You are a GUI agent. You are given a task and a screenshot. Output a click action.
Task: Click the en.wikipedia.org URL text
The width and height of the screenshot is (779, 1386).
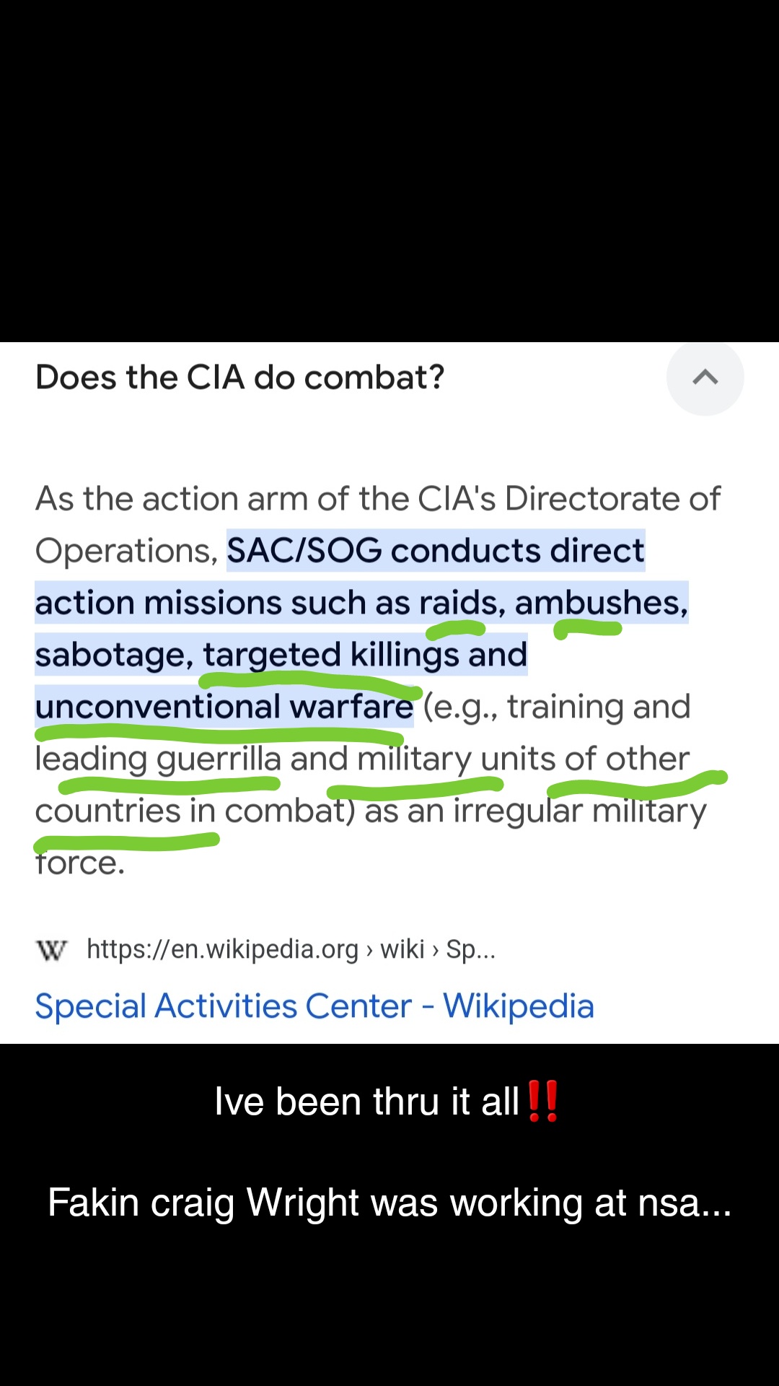[222, 949]
